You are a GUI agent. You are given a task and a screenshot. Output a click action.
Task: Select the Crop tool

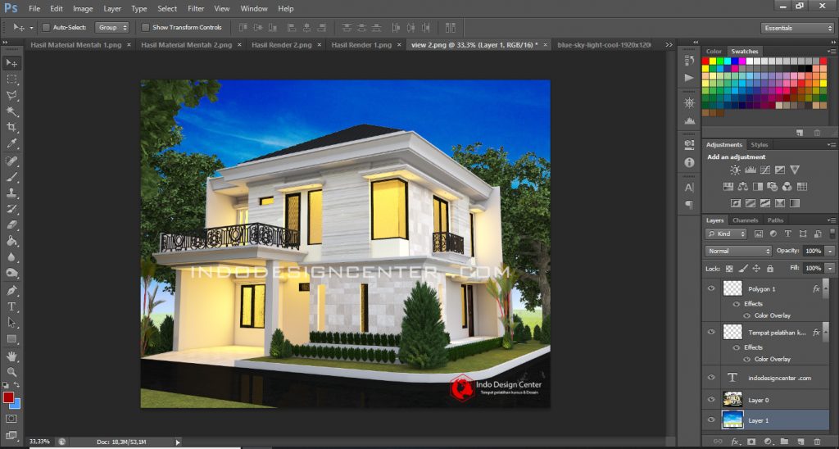pyautogui.click(x=11, y=127)
